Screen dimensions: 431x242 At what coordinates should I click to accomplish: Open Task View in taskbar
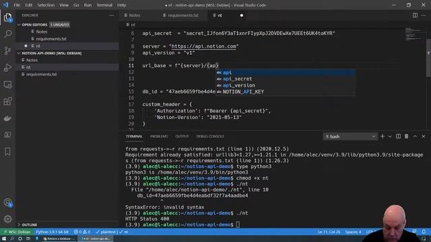pos(28,239)
